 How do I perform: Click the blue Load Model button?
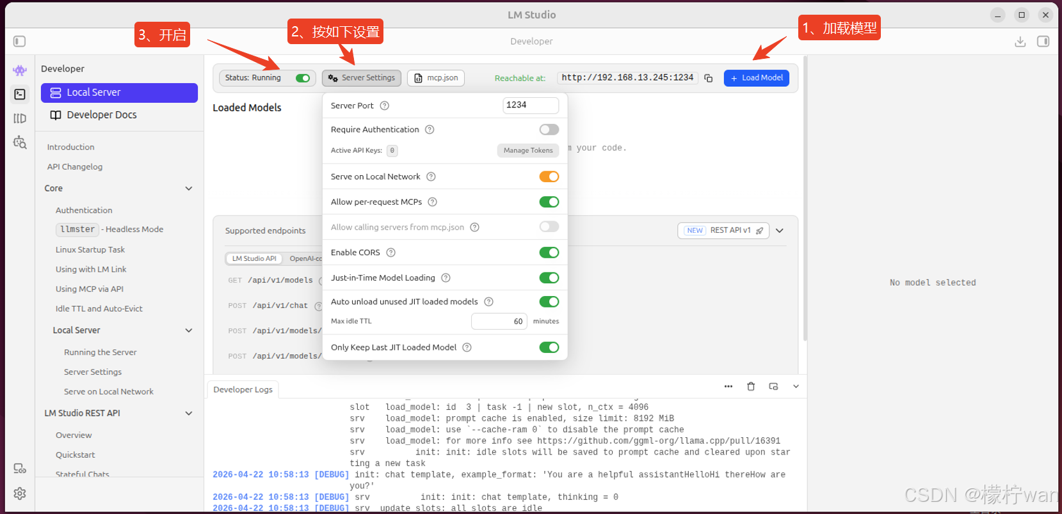click(x=757, y=78)
